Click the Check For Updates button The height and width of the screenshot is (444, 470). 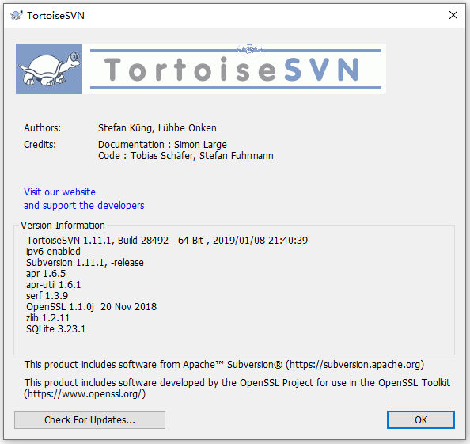tap(89, 419)
